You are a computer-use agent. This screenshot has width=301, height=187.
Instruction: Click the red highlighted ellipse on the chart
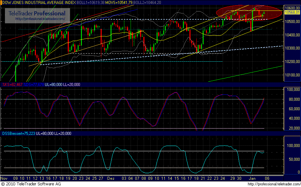click(x=249, y=12)
